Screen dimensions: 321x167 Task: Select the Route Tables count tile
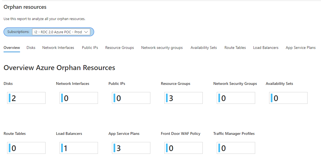[x=26, y=148]
